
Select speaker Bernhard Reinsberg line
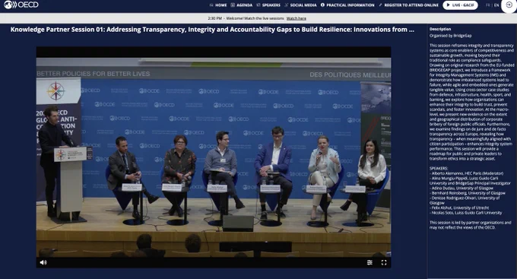click(x=468, y=193)
